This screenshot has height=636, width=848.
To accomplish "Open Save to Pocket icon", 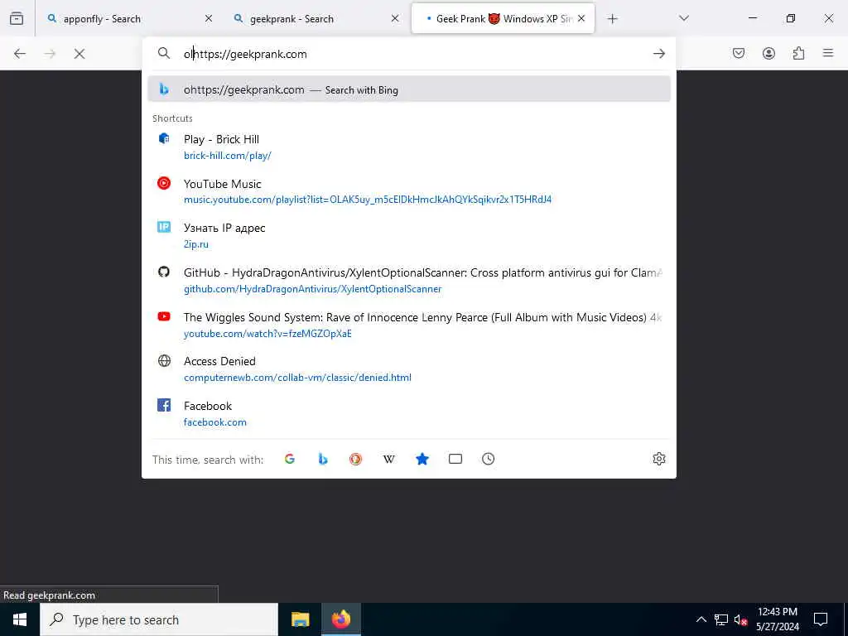I will click(739, 53).
